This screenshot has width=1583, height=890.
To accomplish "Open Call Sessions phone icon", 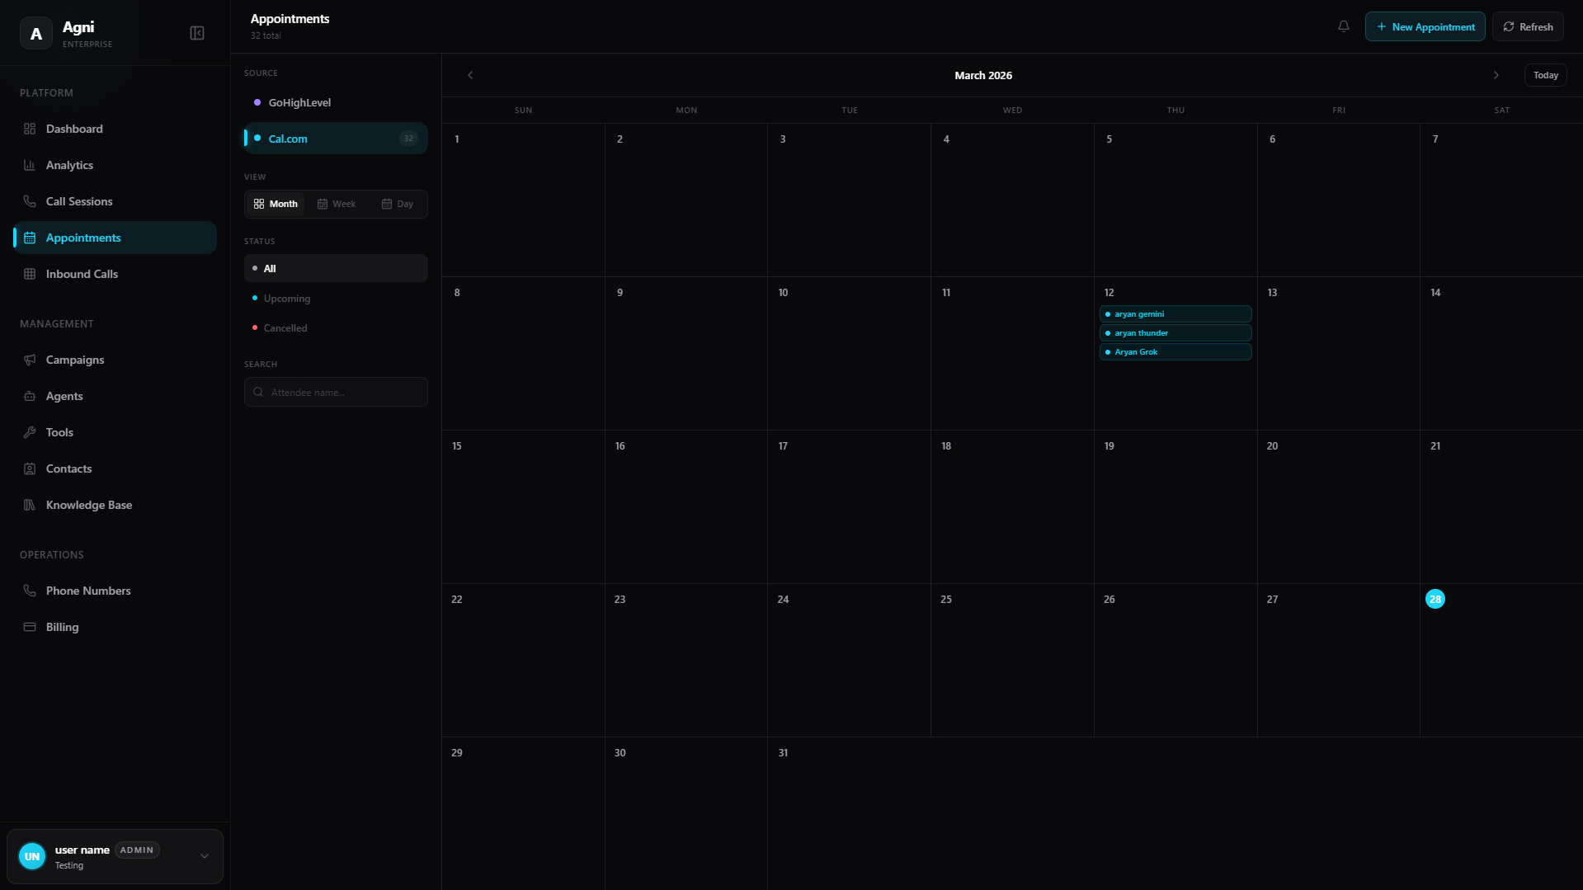I will click(30, 201).
